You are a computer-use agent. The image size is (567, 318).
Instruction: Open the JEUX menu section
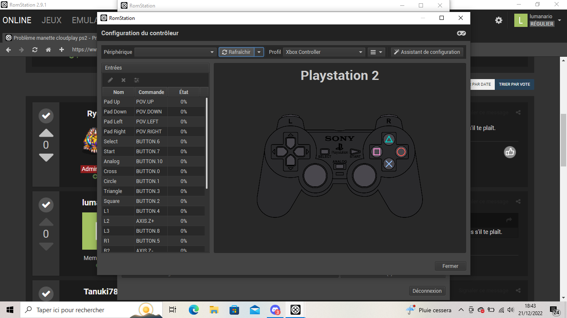click(51, 20)
